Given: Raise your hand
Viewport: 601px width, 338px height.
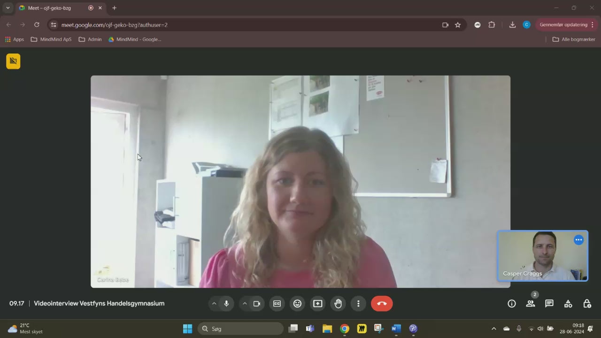Looking at the screenshot, I should [338, 304].
